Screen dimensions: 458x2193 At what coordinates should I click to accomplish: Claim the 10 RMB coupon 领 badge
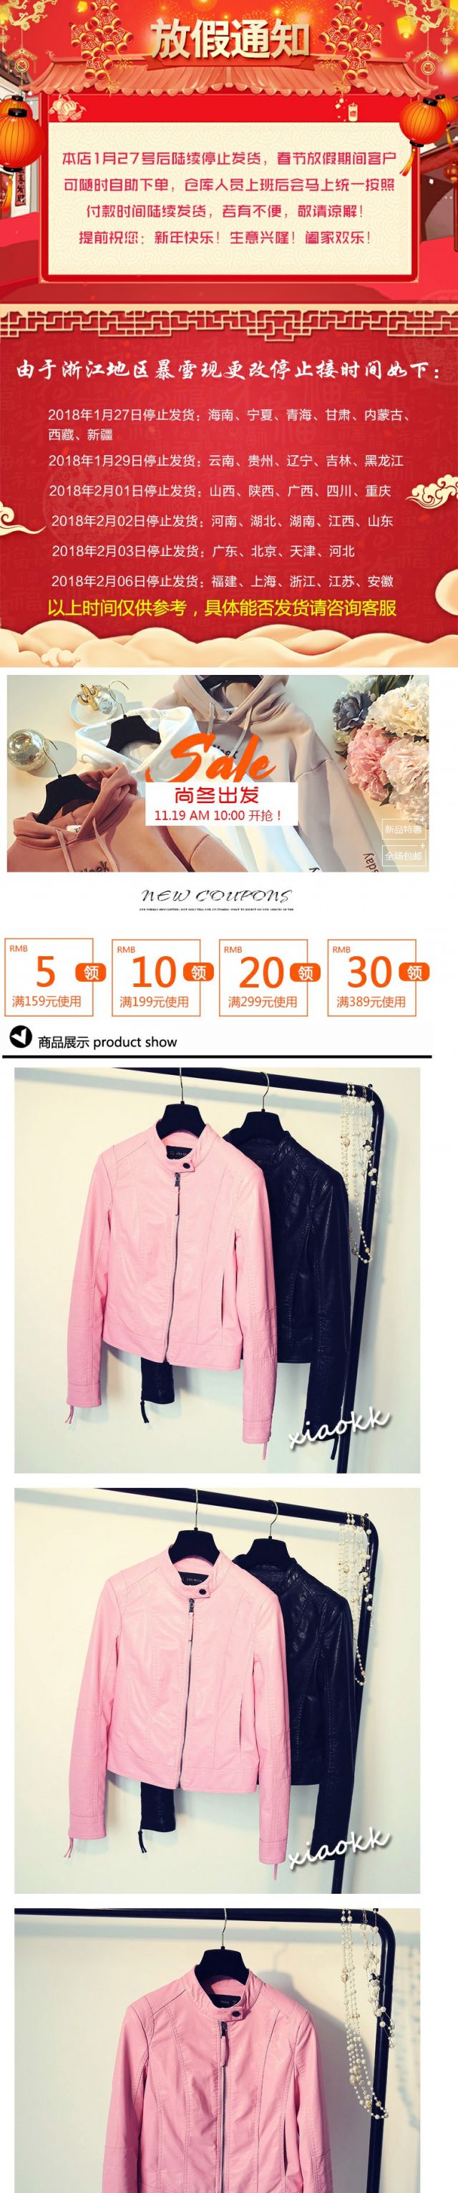(198, 972)
